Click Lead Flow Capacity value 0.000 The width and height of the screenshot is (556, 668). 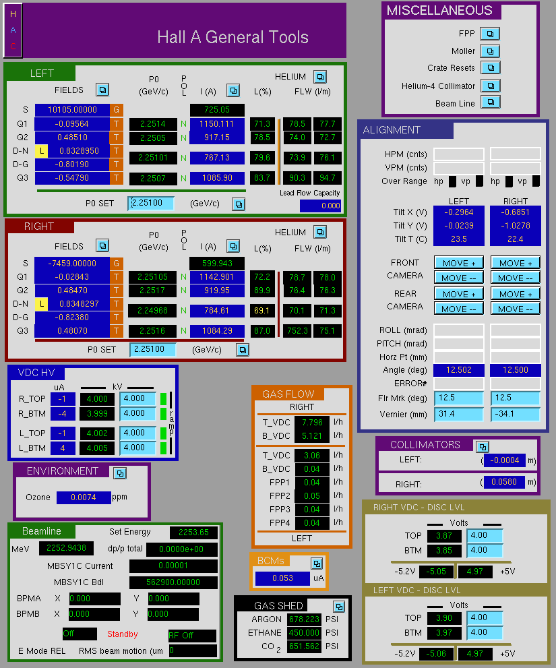coord(320,206)
